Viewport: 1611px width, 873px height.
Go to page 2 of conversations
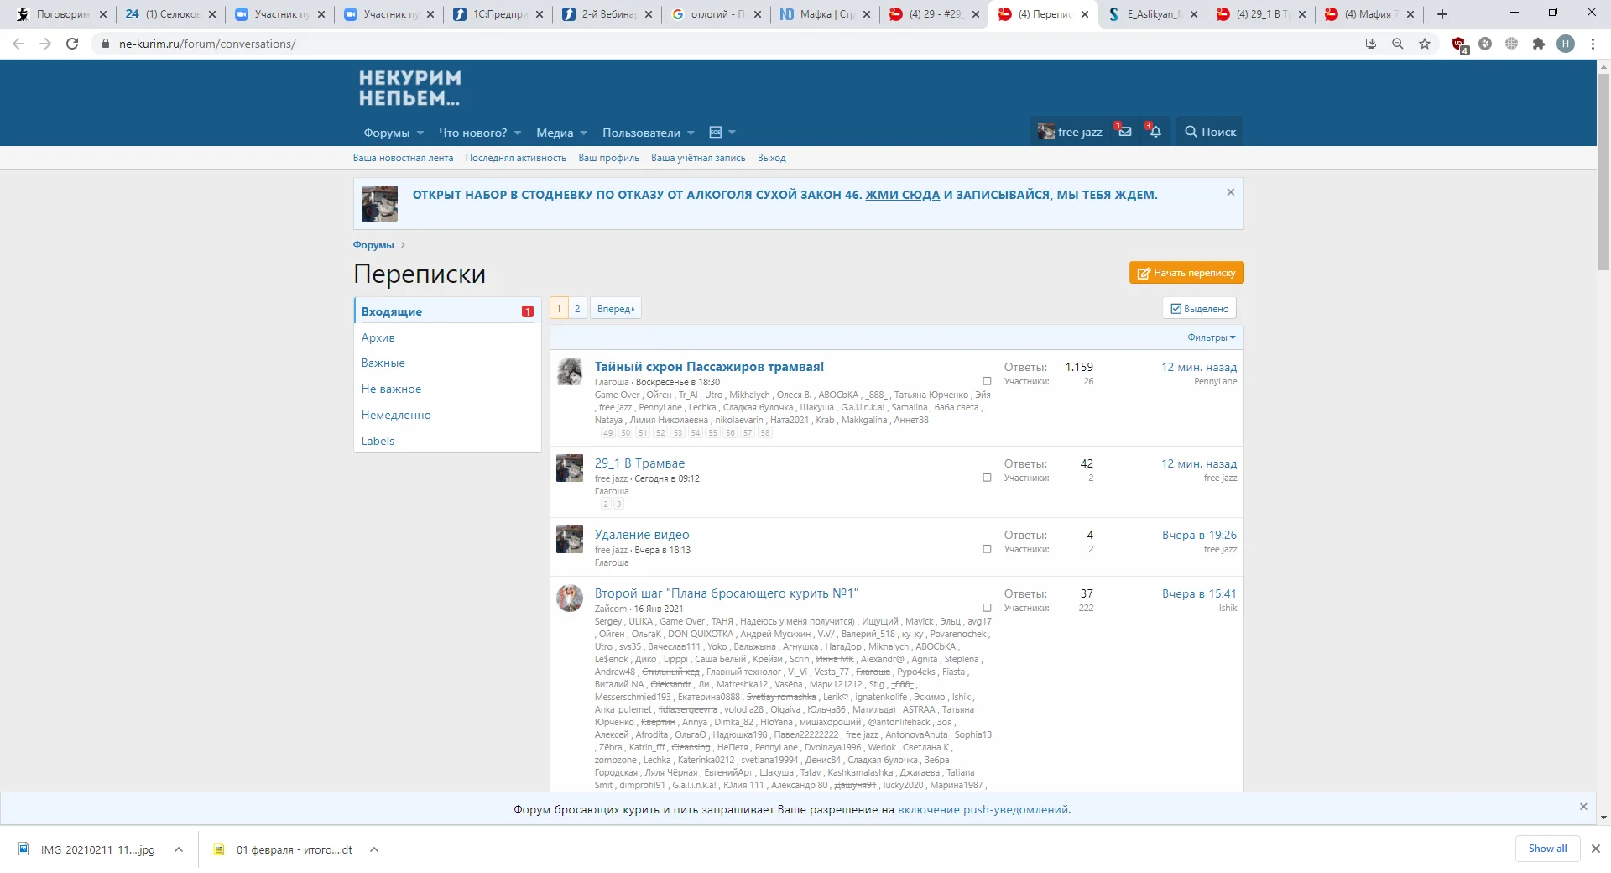pos(577,308)
